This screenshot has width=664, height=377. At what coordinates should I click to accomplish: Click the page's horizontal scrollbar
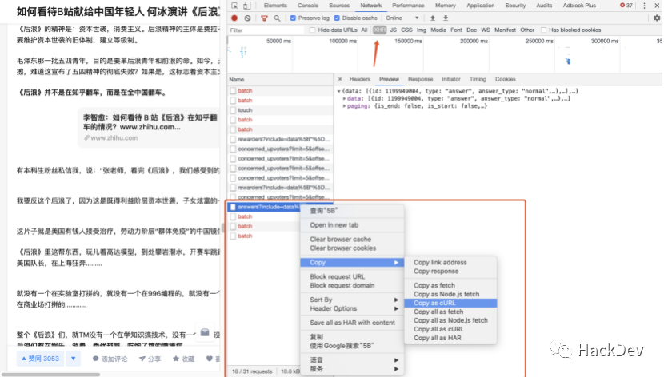point(50,375)
